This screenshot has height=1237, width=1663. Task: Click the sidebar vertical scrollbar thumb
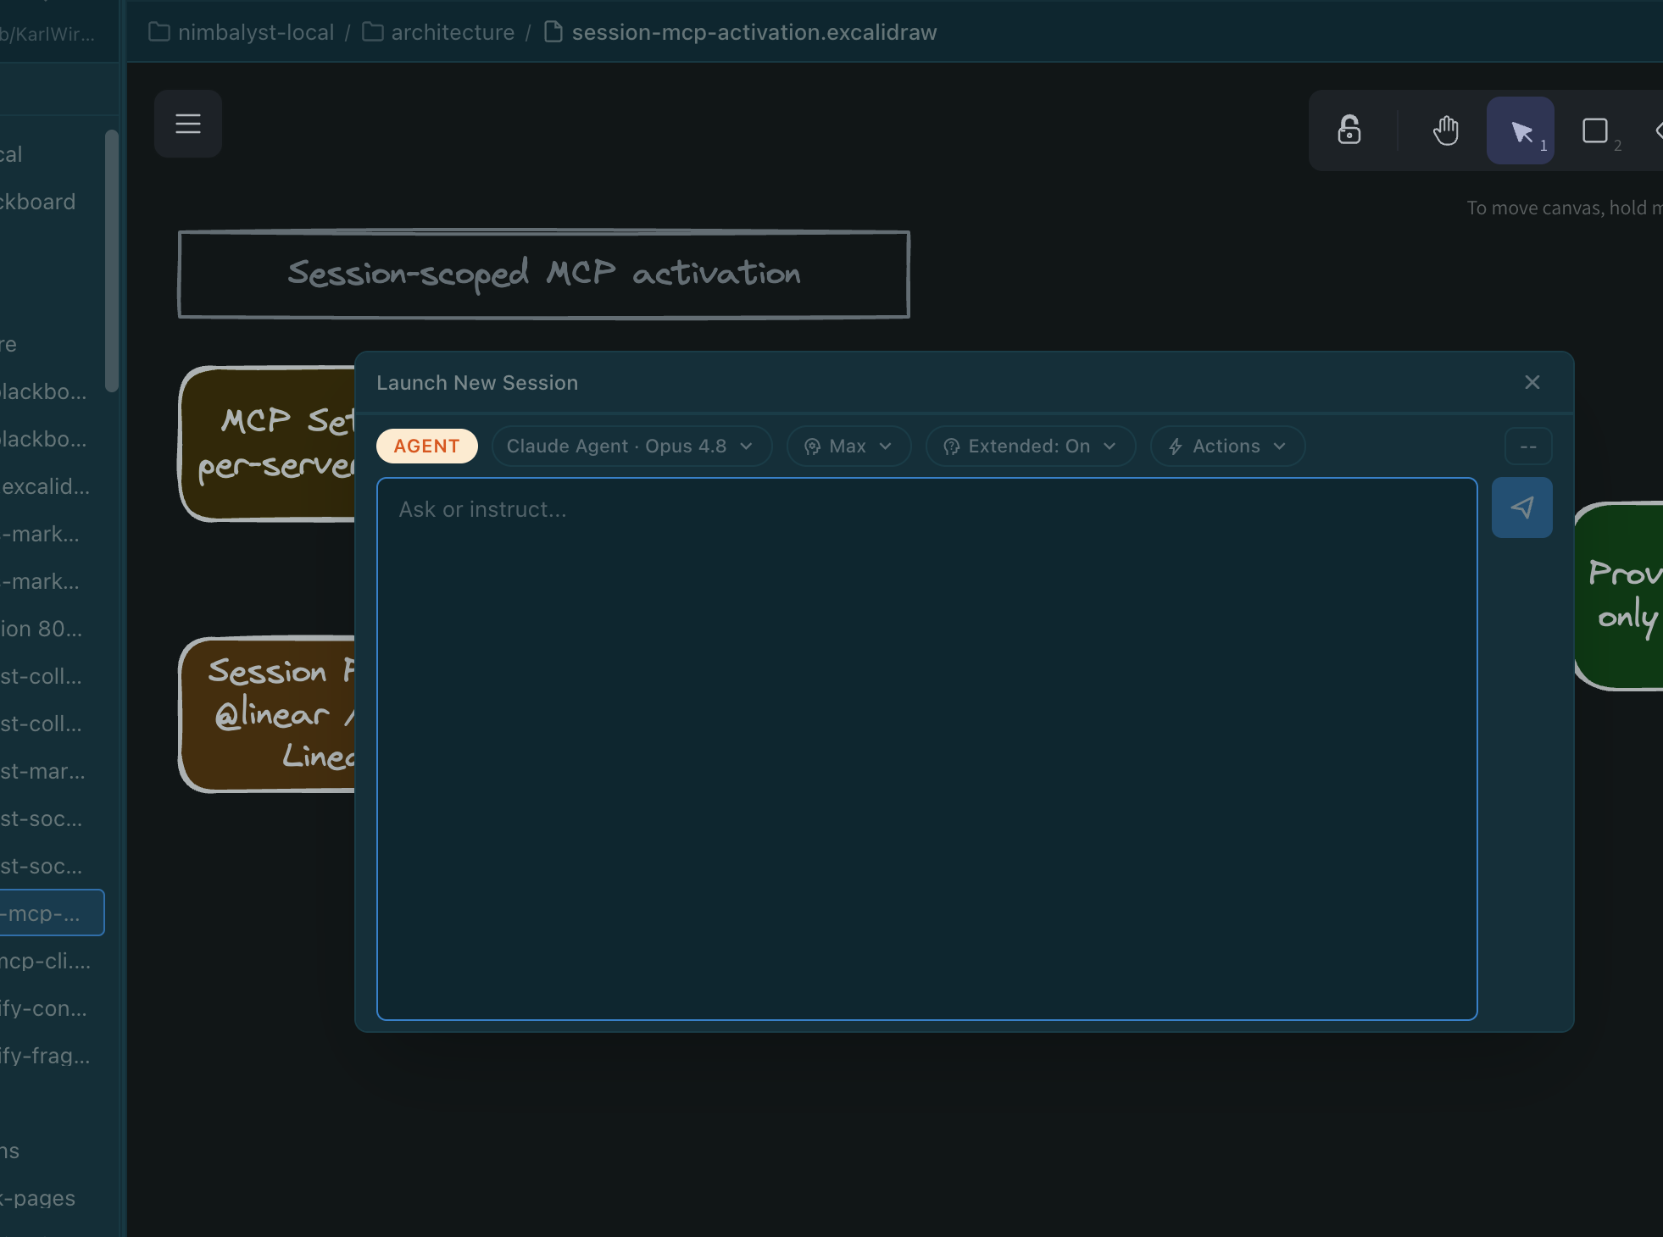[111, 260]
